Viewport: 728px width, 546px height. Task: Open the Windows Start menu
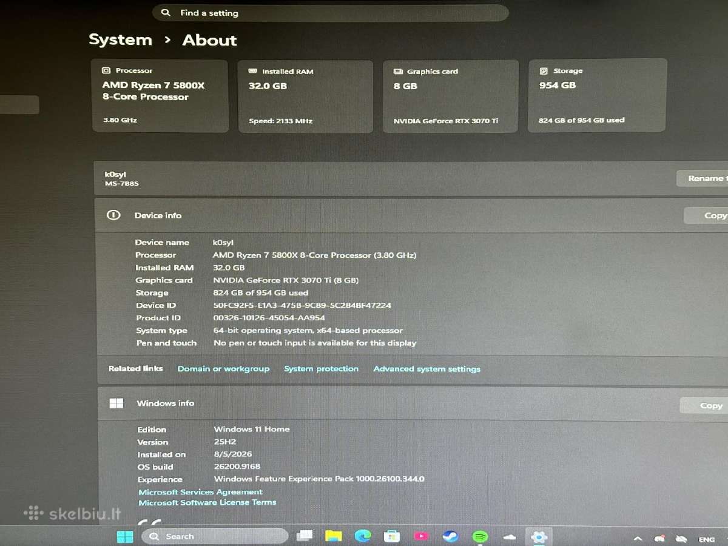tap(124, 536)
